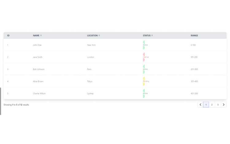This screenshot has height=144, width=230.
Task: Click the vertical scrollbar at left edge
Action: point(0,101)
